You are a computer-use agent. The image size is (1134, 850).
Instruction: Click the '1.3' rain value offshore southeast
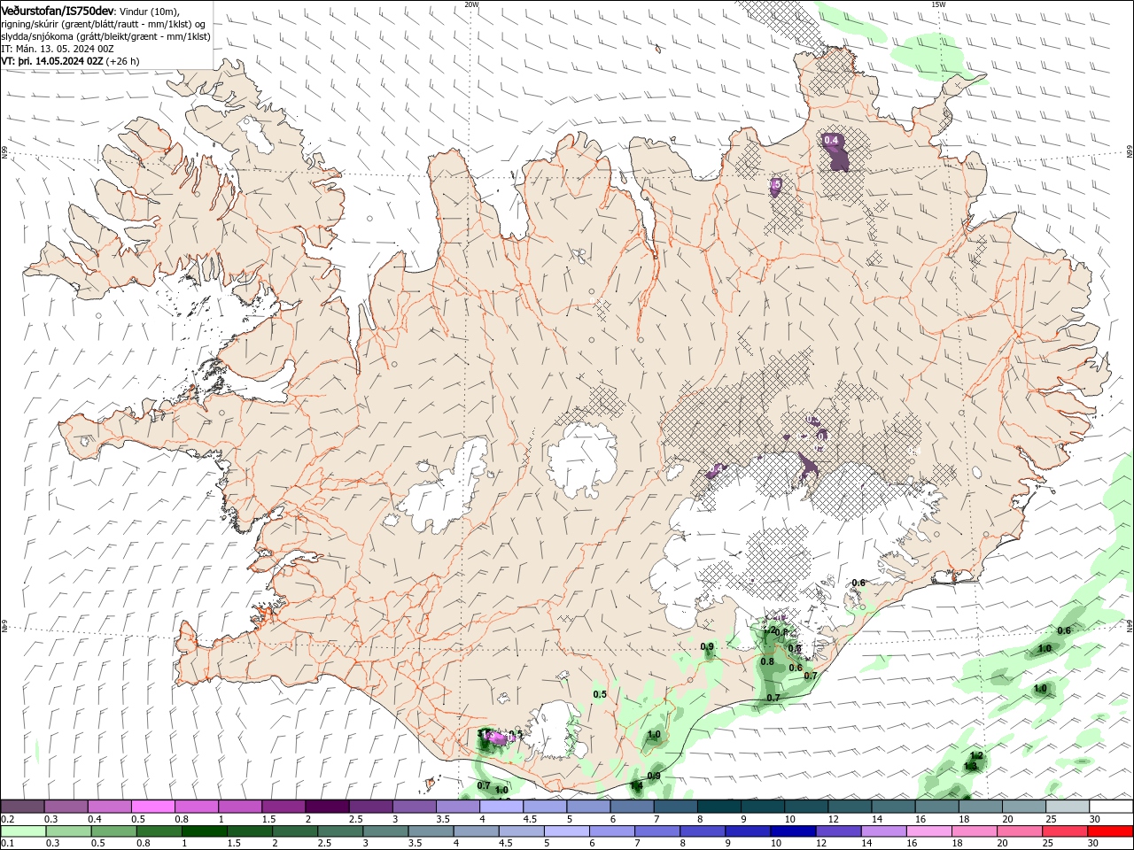(970, 766)
